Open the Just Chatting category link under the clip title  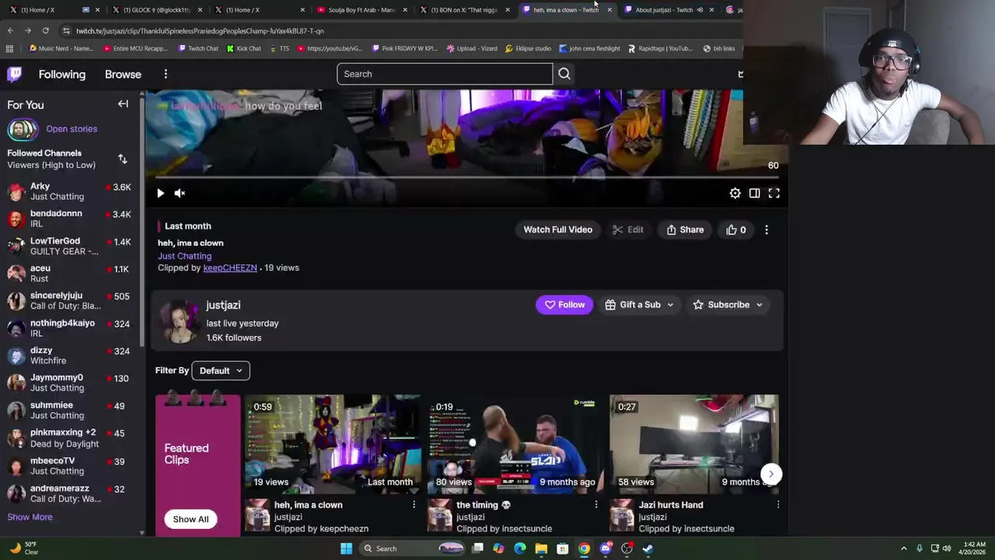[x=184, y=256]
